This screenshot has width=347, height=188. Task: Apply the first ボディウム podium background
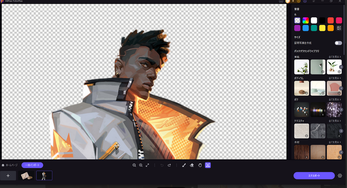point(302,88)
